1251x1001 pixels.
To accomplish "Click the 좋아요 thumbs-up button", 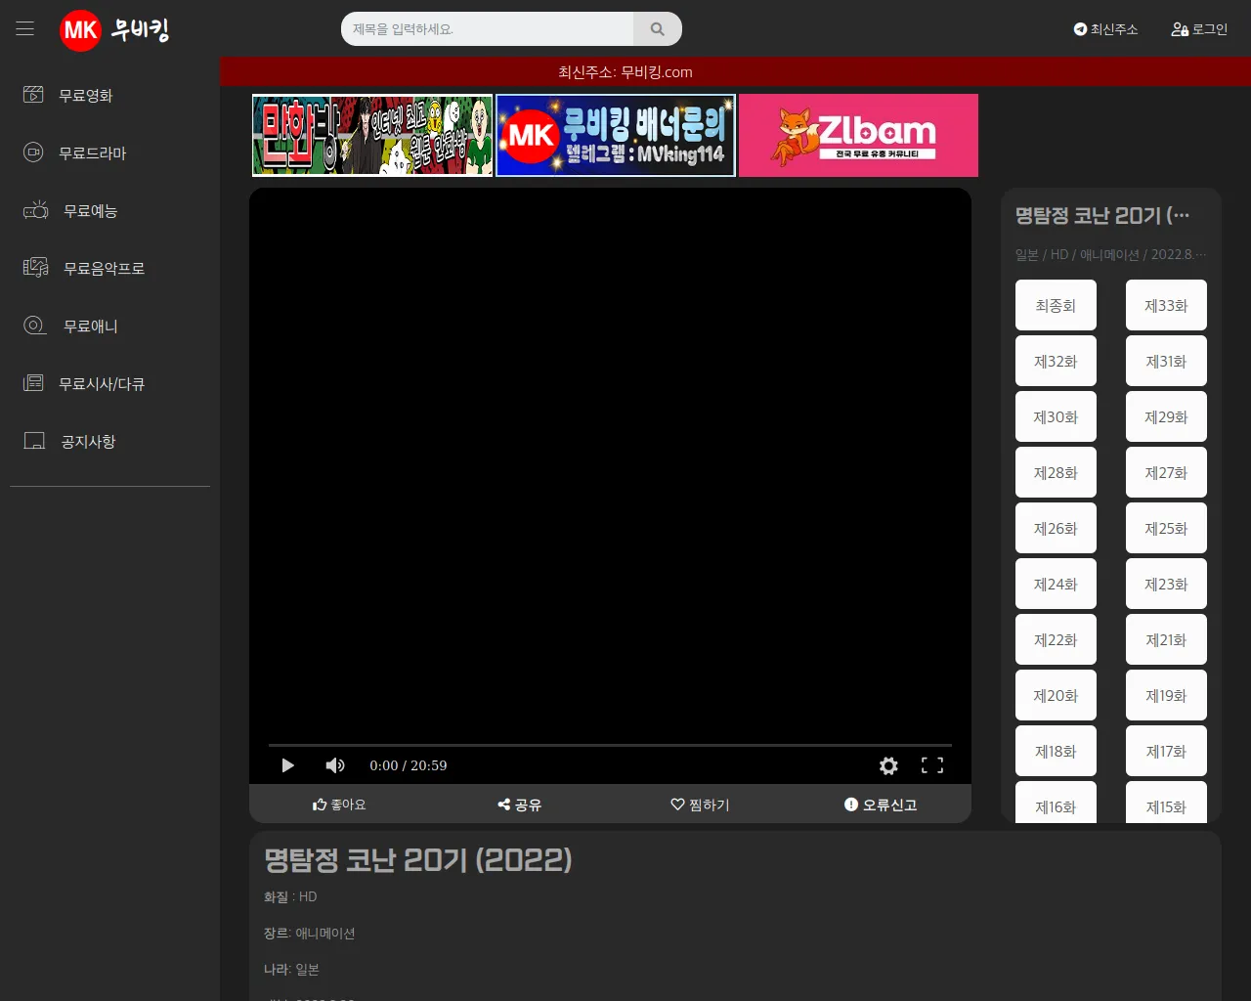I will tap(339, 805).
